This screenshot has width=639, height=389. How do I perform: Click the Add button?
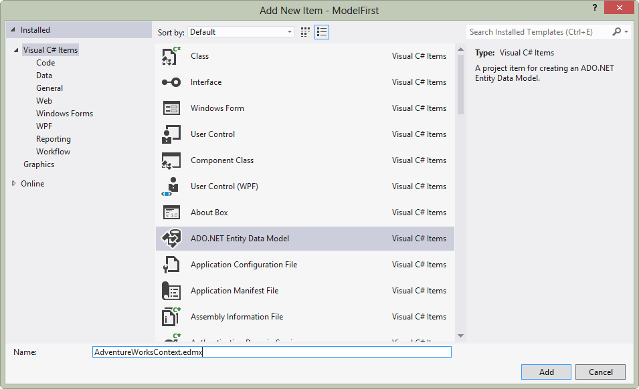pyautogui.click(x=546, y=372)
